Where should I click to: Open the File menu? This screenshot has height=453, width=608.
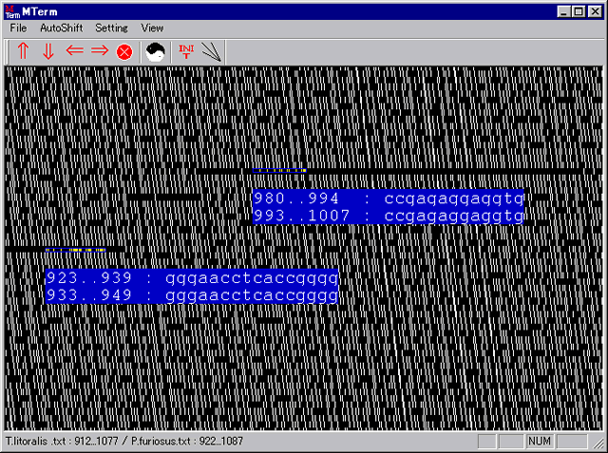pyautogui.click(x=18, y=28)
